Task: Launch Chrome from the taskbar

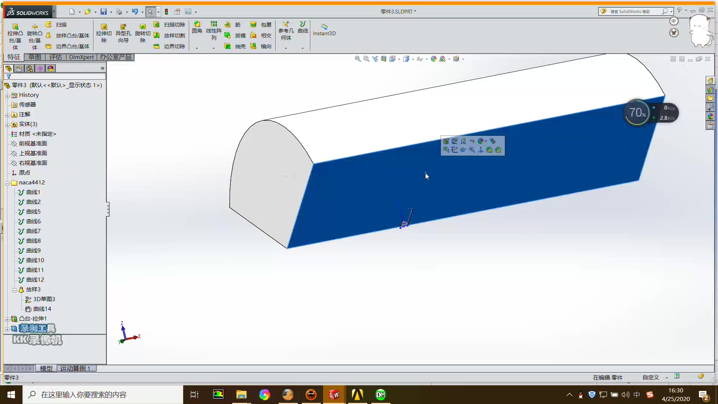Action: pyautogui.click(x=265, y=395)
